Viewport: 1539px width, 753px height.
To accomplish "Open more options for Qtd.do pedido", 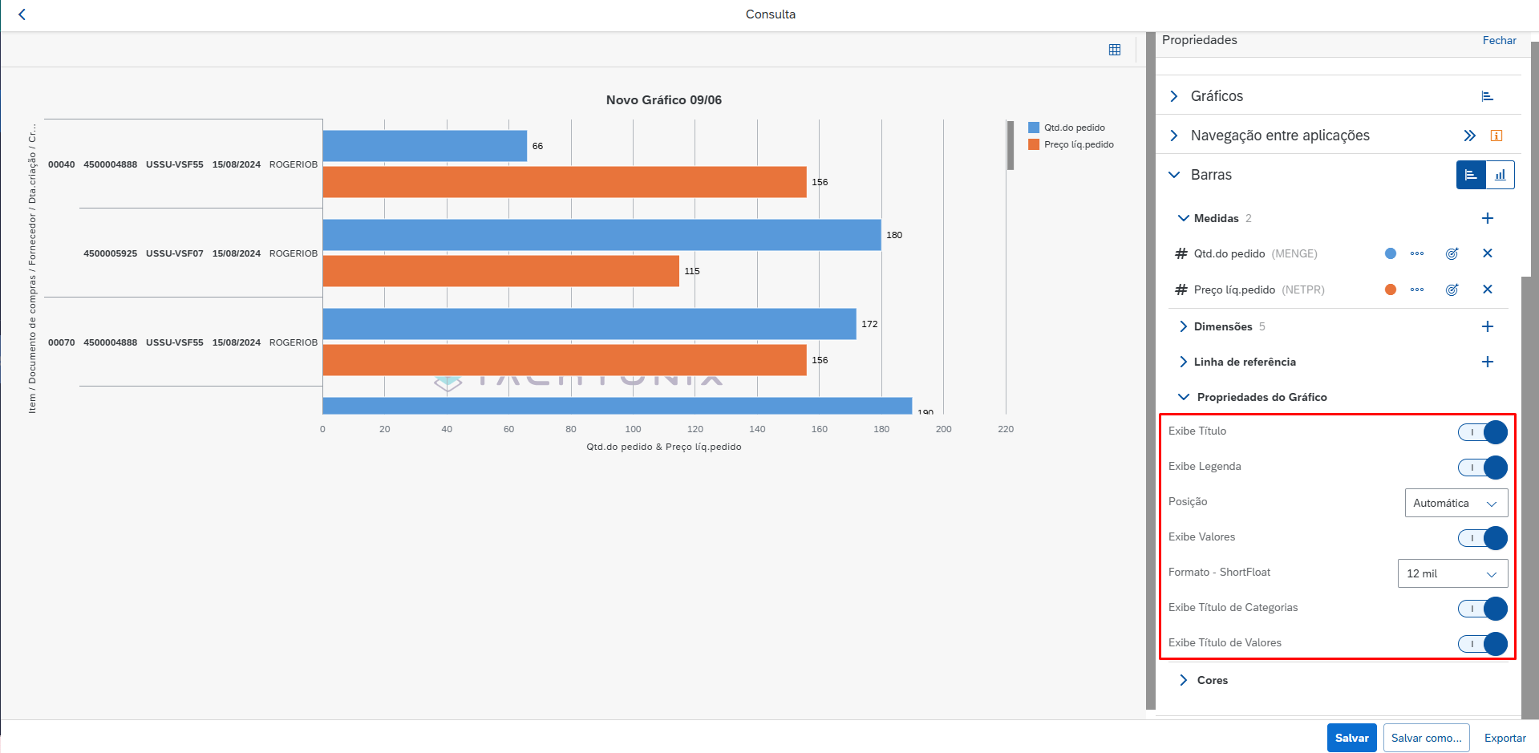I will 1417,253.
